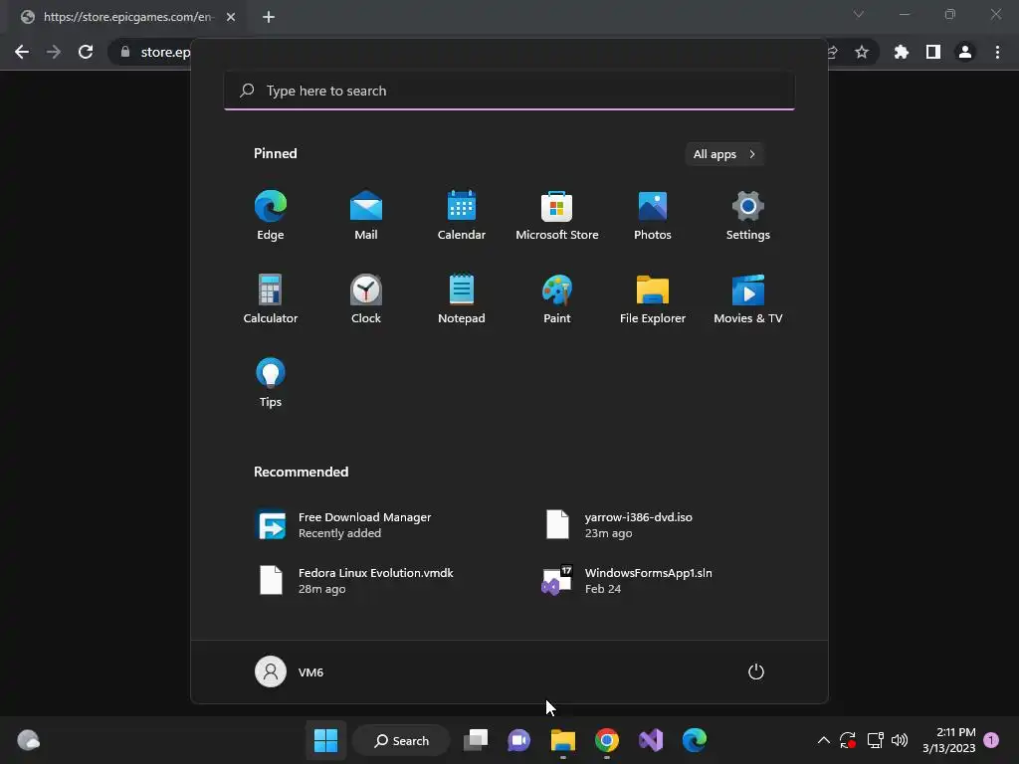Viewport: 1019px width, 764px height.
Task: Open Settings from pinned apps
Action: tap(748, 216)
